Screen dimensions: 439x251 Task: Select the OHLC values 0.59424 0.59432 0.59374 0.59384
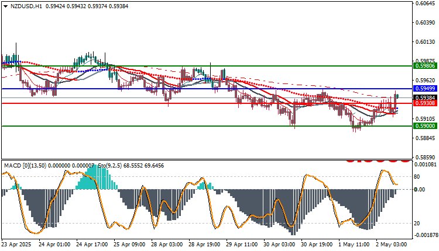87,6
